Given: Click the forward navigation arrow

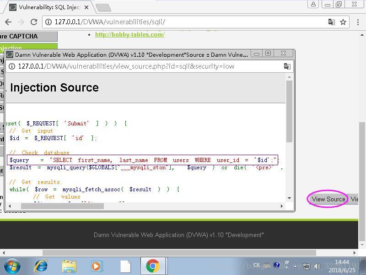Looking at the screenshot, I should tap(21, 22).
